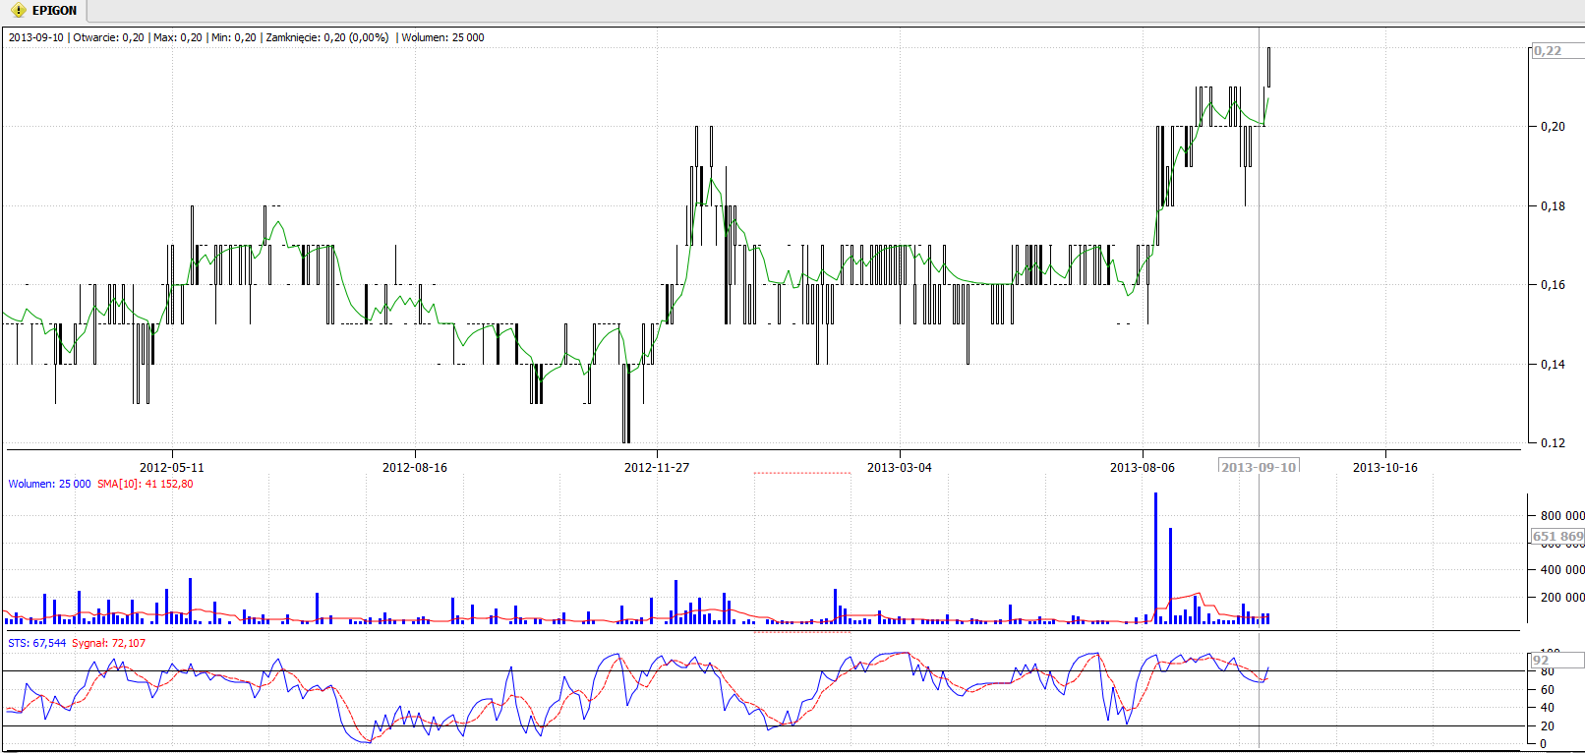This screenshot has width=1585, height=753.
Task: Click the 2012-08-16 date axis label
Action: 414,467
